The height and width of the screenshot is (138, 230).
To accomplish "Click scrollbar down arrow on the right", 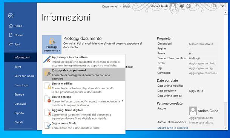I will click(x=225, y=128).
